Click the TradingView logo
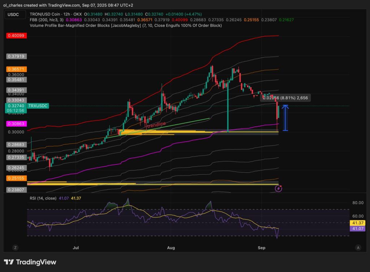 (x=30, y=262)
